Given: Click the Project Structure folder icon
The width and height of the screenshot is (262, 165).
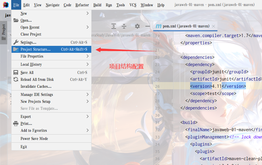Looking at the screenshot, I should click(x=16, y=49).
